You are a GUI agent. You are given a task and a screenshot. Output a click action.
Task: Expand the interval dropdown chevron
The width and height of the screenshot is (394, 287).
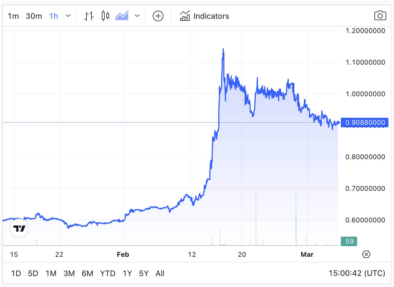point(68,16)
